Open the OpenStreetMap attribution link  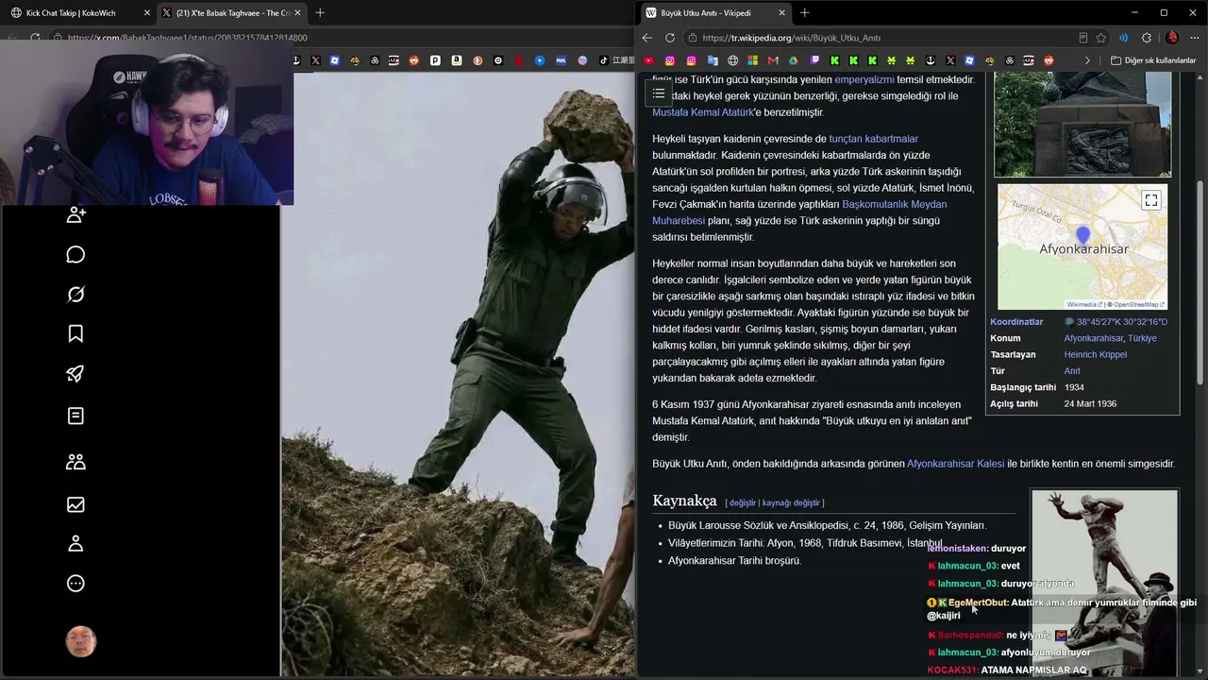1137,305
